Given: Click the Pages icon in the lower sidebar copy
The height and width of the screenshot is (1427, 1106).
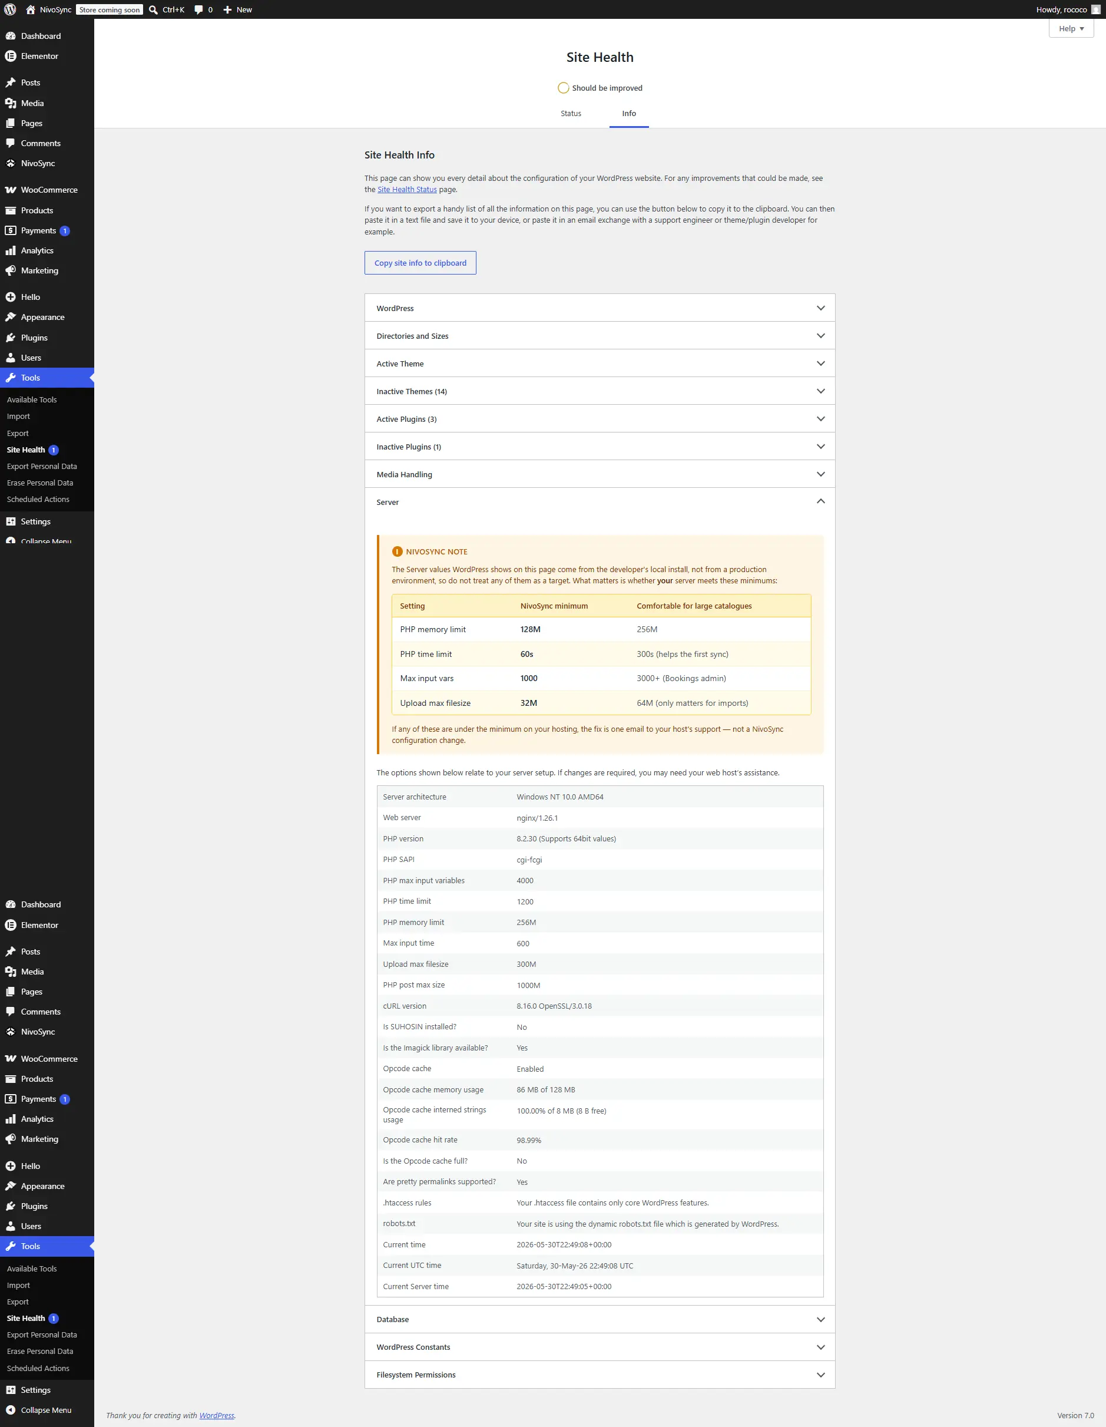Looking at the screenshot, I should pyautogui.click(x=11, y=991).
